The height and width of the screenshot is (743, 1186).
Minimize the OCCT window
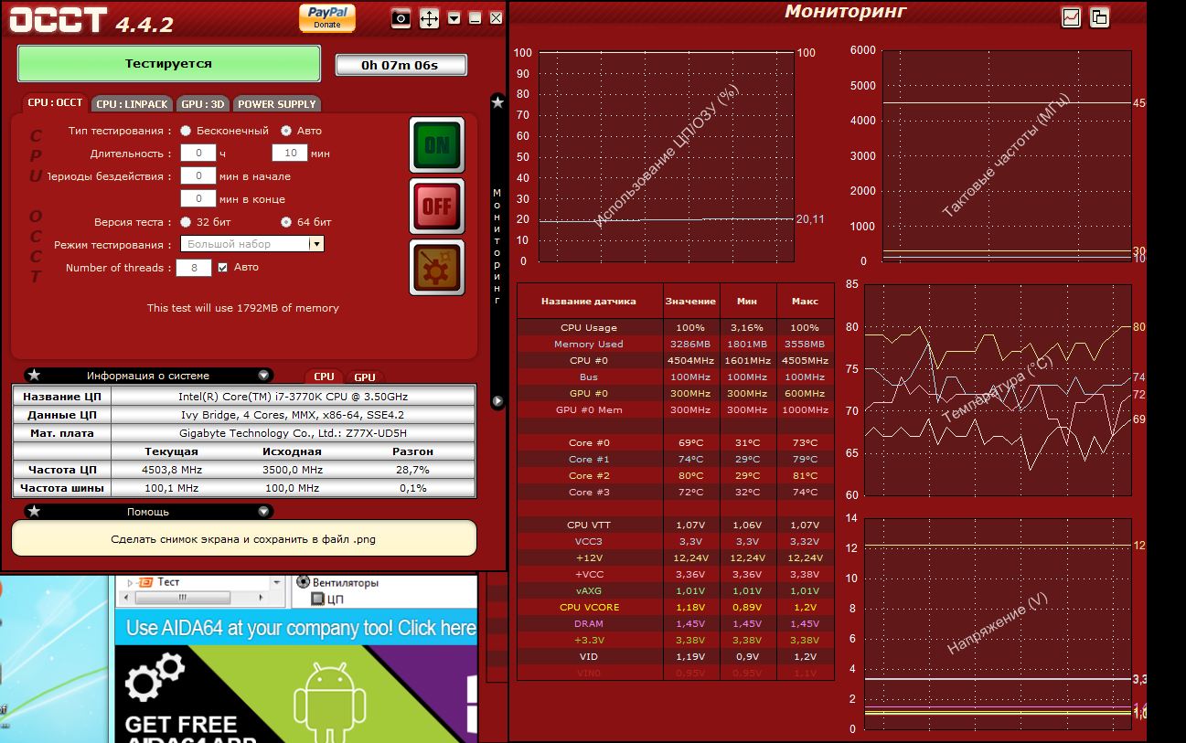click(x=475, y=17)
